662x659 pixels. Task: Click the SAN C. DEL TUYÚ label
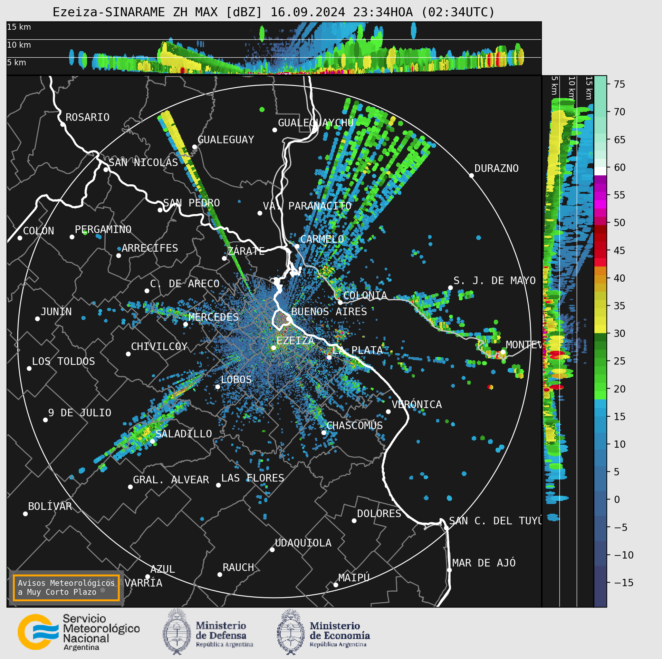[x=495, y=521]
